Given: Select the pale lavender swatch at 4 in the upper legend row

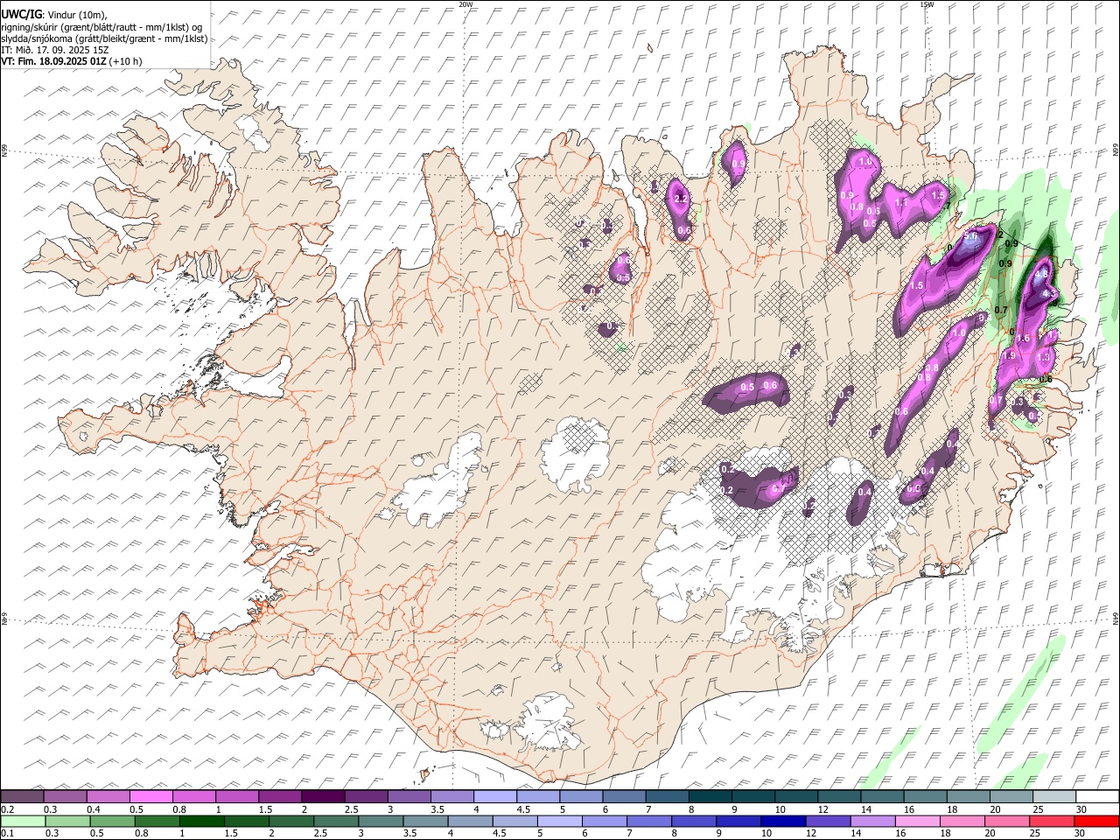Looking at the screenshot, I should pyautogui.click(x=493, y=796).
